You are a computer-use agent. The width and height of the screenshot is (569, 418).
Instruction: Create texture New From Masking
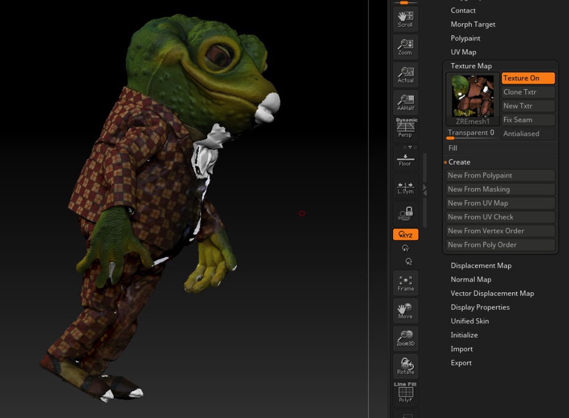(500, 189)
